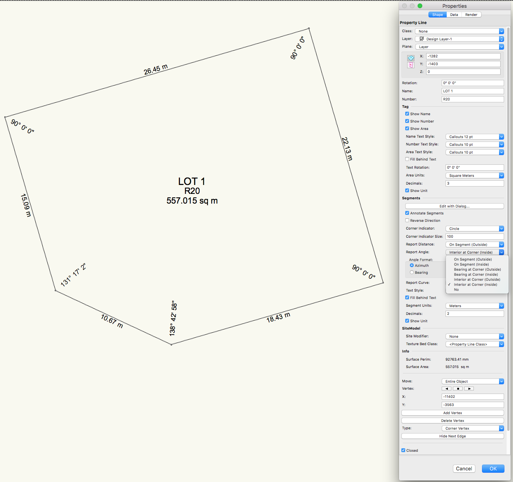Select the layer plane icon beside the X field
The width and height of the screenshot is (513, 482).
tap(410, 58)
